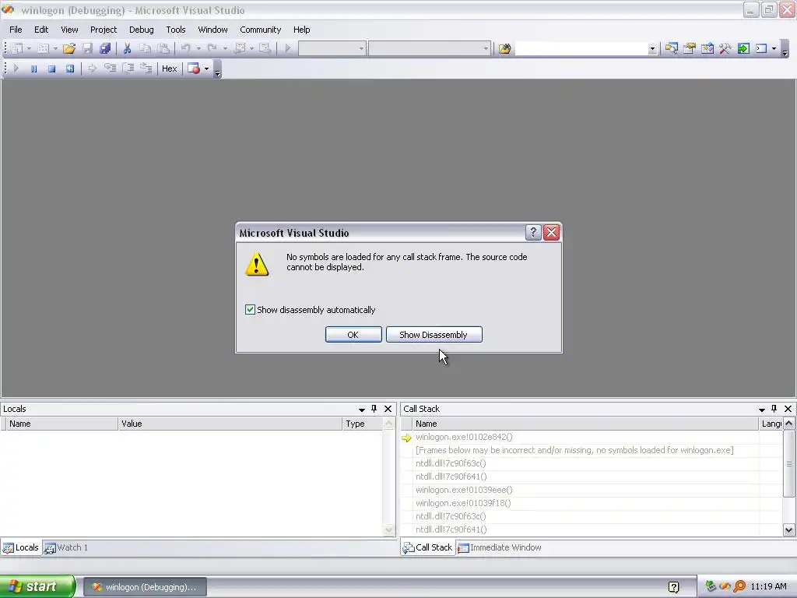797x598 pixels.
Task: Click the Navigate Forward icon
Action: [265, 48]
